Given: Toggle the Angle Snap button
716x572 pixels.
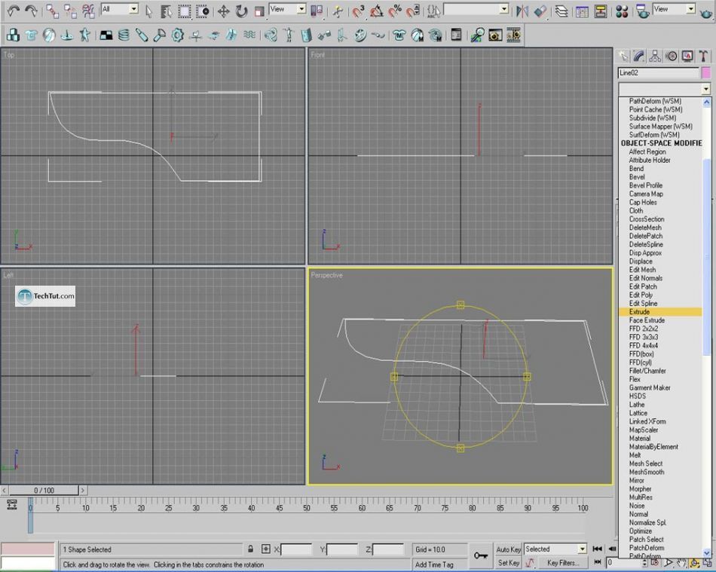Looking at the screenshot, I should click(x=376, y=11).
